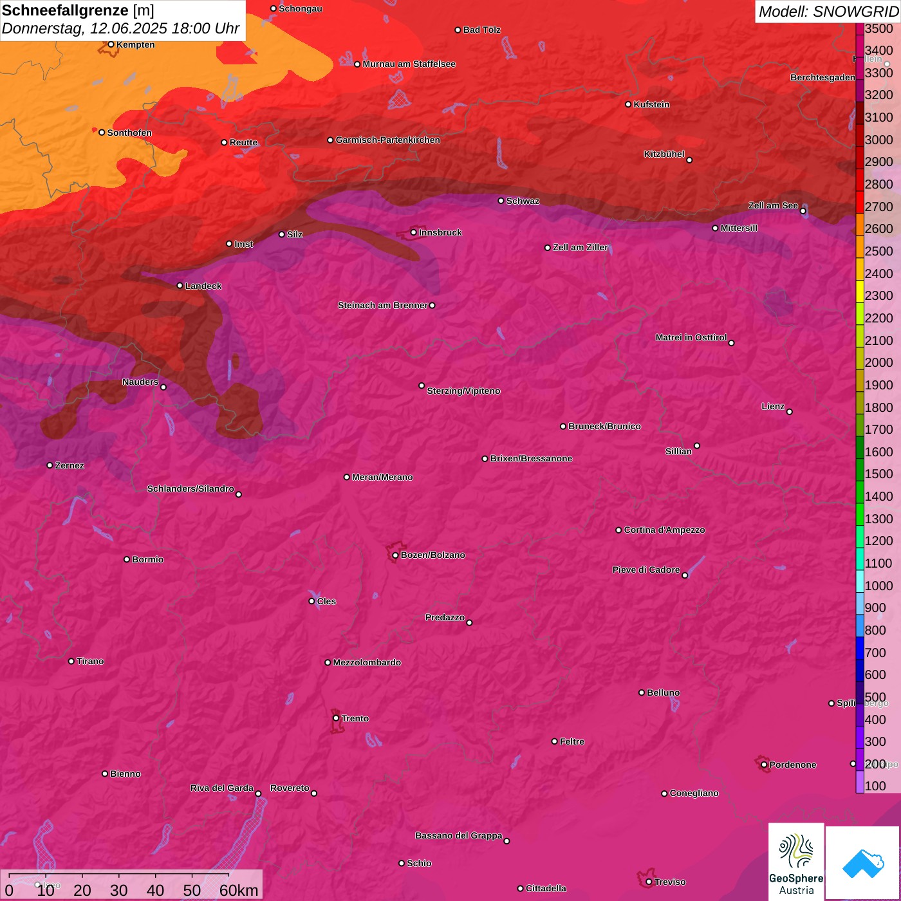The image size is (901, 901).
Task: Click the Berchtesgaden label
Action: pos(822,77)
